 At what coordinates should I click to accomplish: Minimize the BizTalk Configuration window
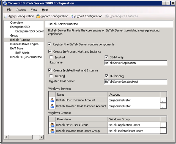164,3
